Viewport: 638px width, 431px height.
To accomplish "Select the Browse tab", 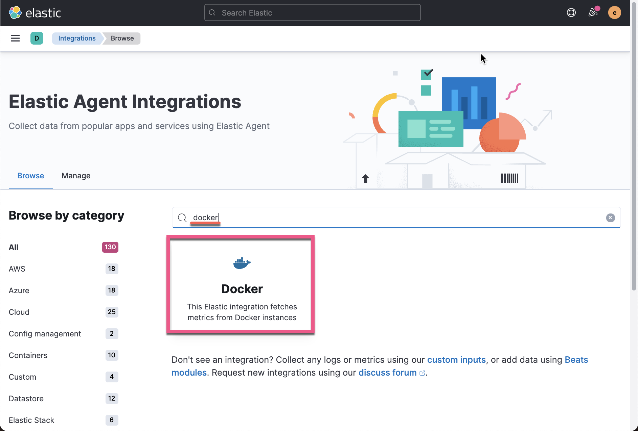I will (x=30, y=176).
